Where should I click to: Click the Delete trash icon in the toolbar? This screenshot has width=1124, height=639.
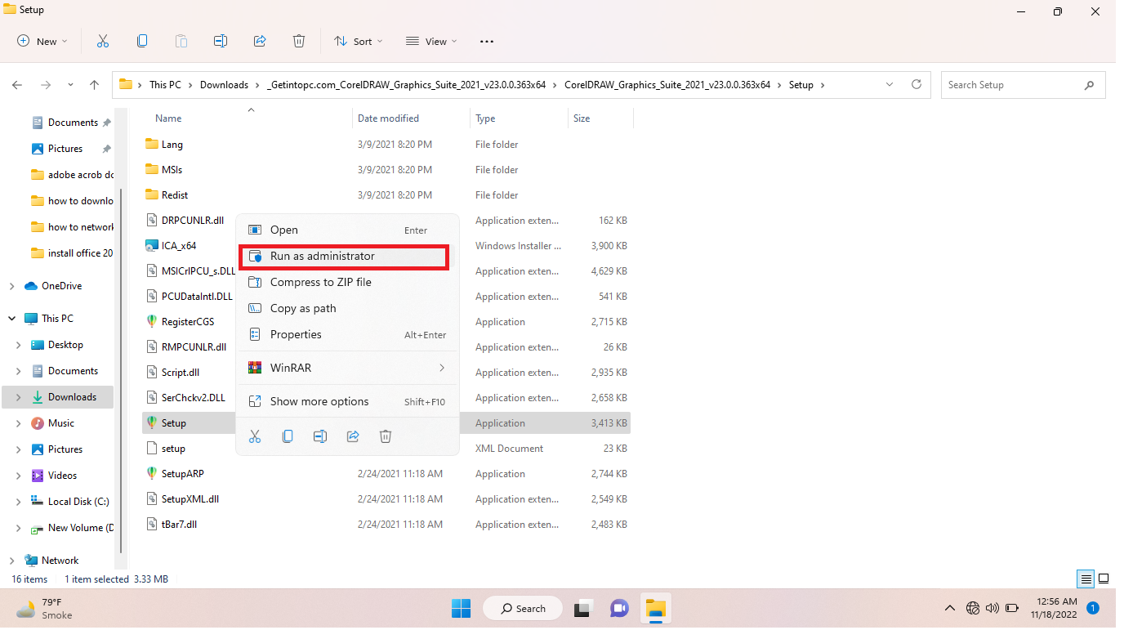[299, 41]
